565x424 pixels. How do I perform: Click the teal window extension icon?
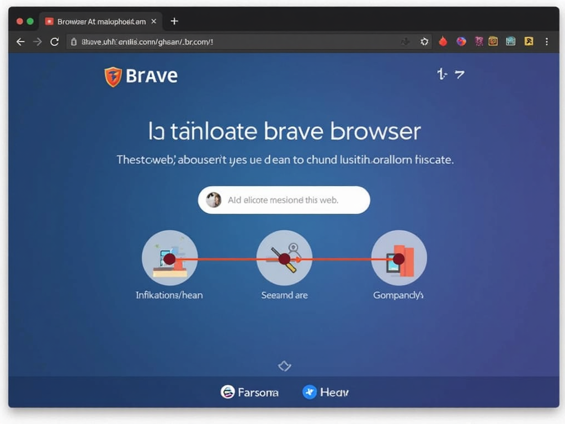pyautogui.click(x=510, y=41)
